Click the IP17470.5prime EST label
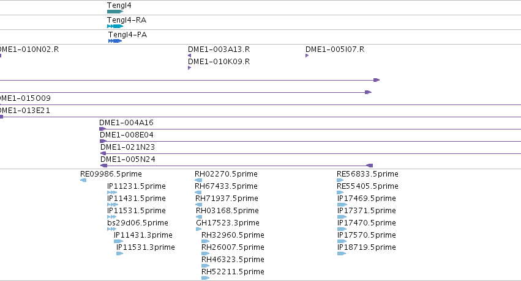Viewport: 521px width, 281px height. point(367,223)
